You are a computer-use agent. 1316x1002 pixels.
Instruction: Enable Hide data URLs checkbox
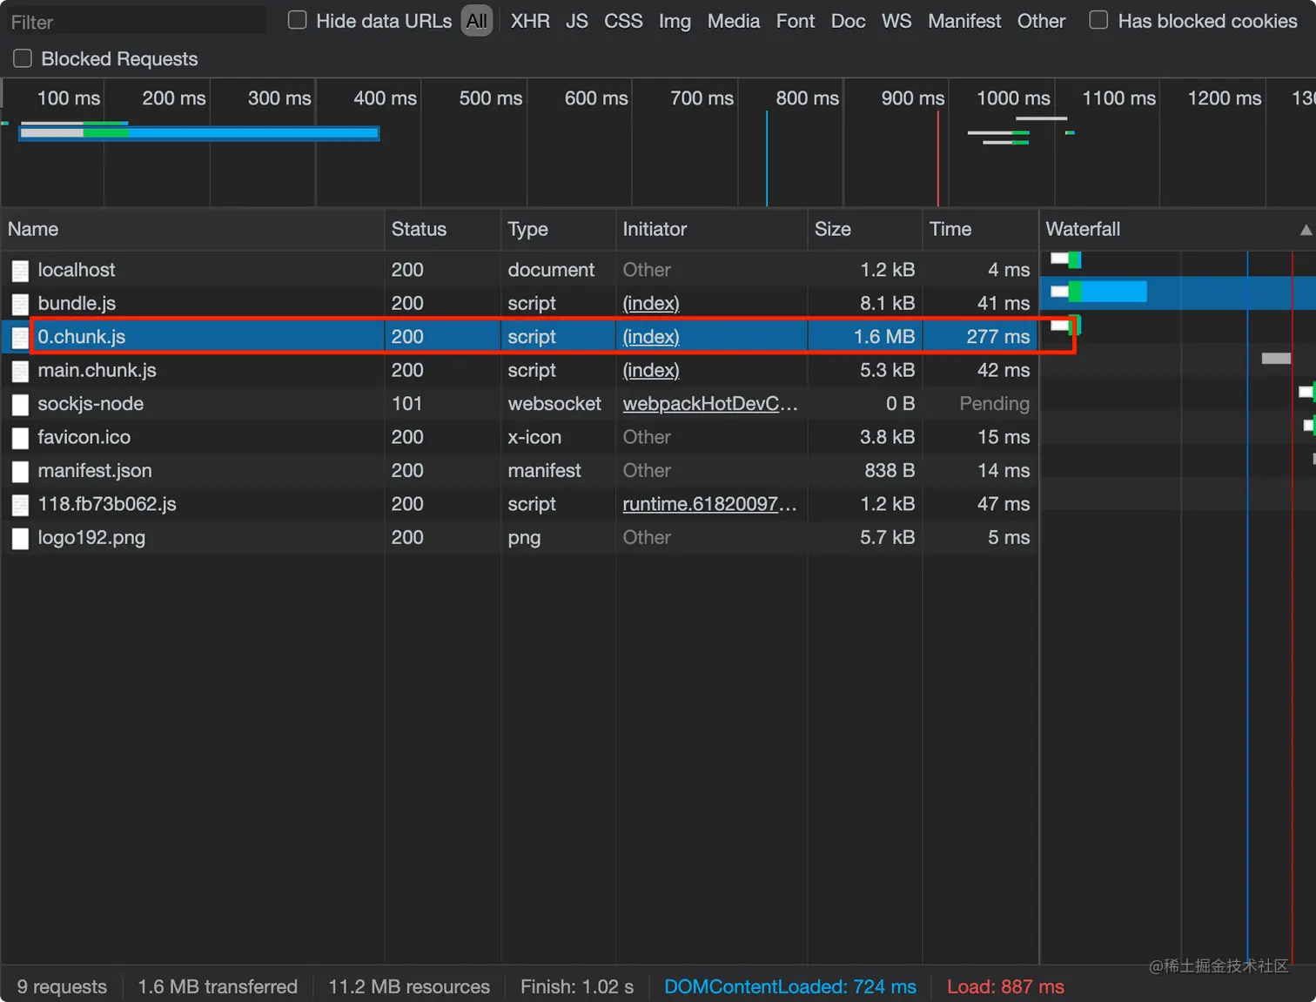tap(298, 20)
